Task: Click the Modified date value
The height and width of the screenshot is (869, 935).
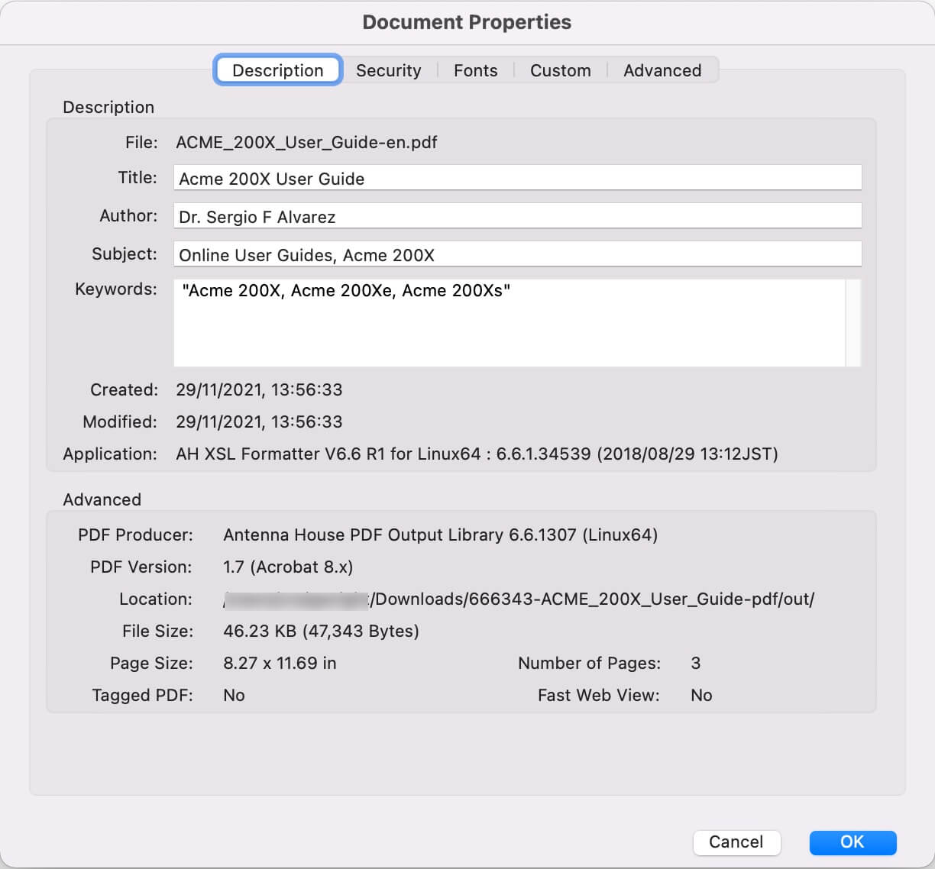Action: [259, 422]
